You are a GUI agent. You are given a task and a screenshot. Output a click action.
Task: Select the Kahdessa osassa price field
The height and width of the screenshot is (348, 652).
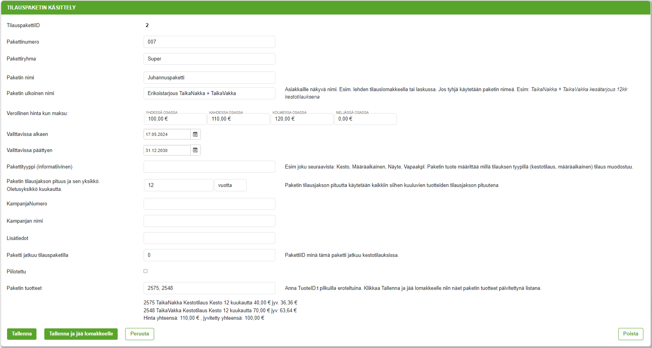coord(239,119)
